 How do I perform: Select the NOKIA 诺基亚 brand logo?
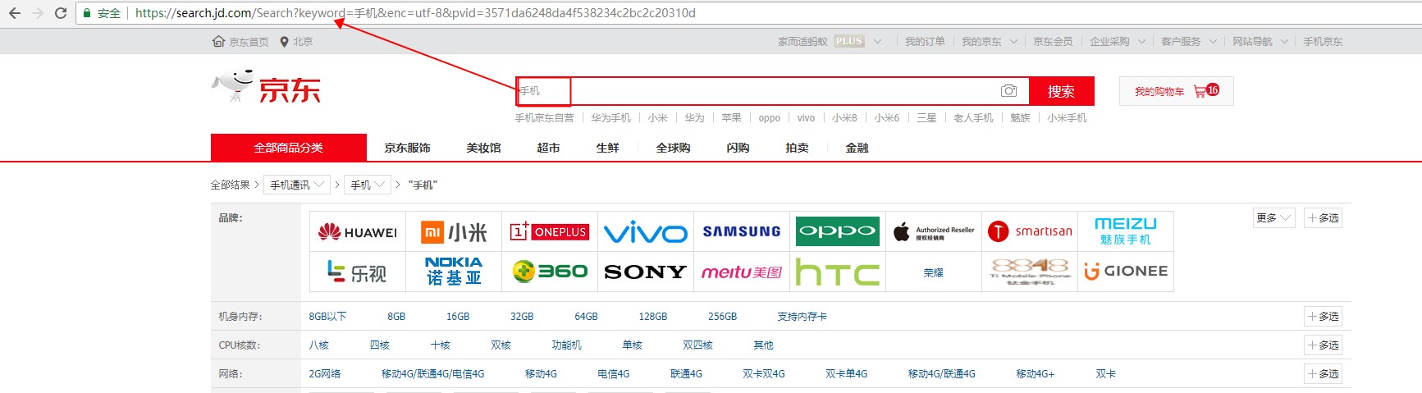(x=454, y=272)
